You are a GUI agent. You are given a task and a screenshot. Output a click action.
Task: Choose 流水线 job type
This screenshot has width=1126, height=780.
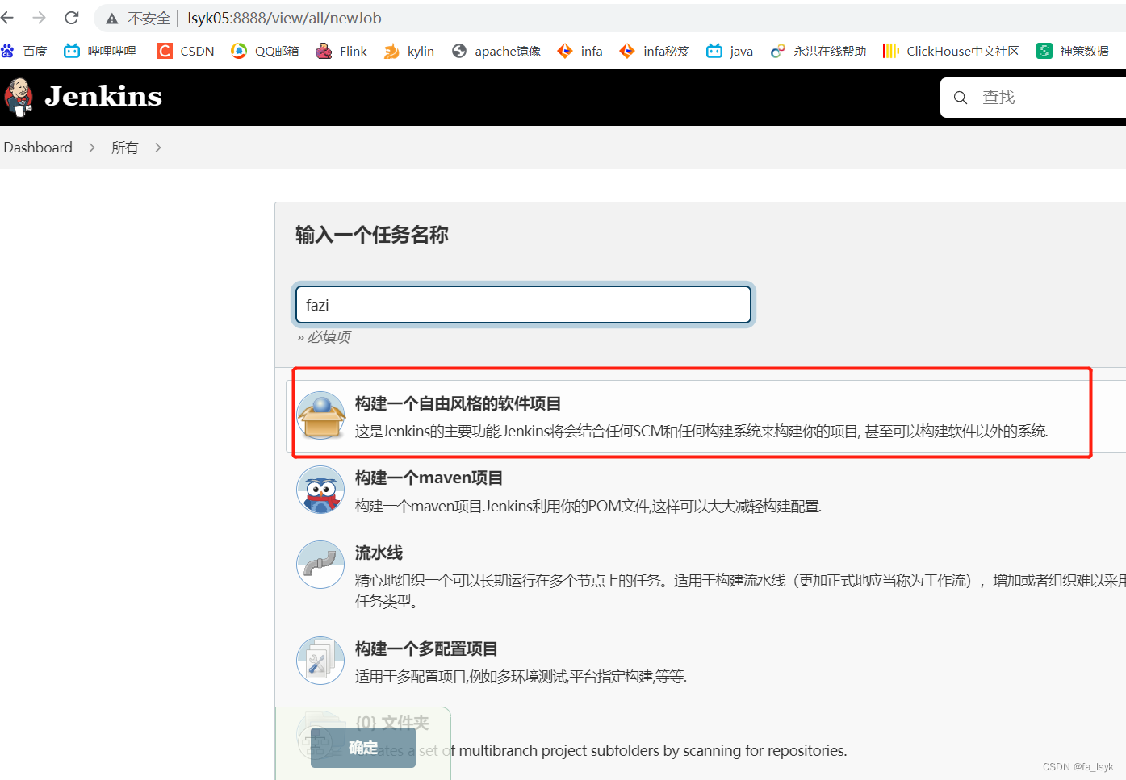[379, 553]
